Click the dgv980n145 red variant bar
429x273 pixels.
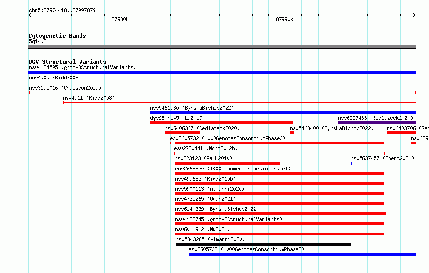click(221, 123)
